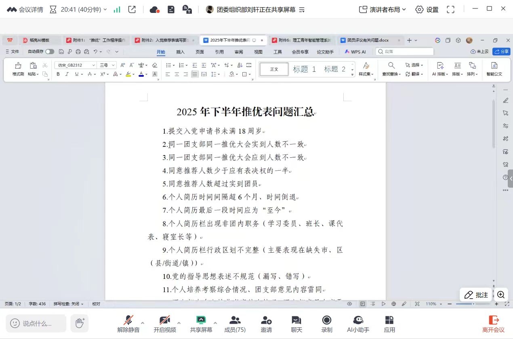Click the 离开会议 leave meeting button
Viewport: 513px width, 339px height.
493,324
